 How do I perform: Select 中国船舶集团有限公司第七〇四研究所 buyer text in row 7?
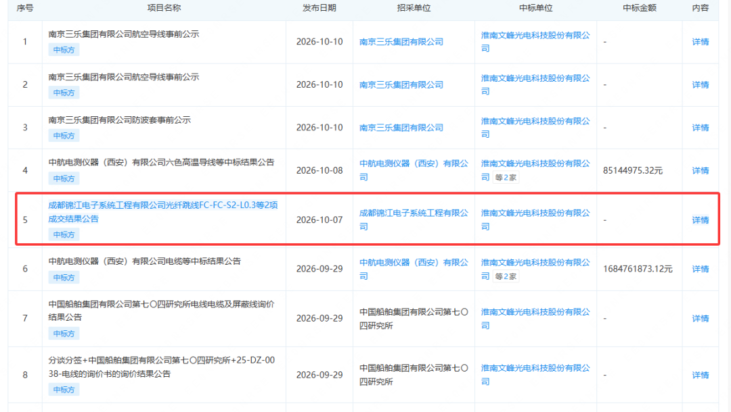[414, 319]
